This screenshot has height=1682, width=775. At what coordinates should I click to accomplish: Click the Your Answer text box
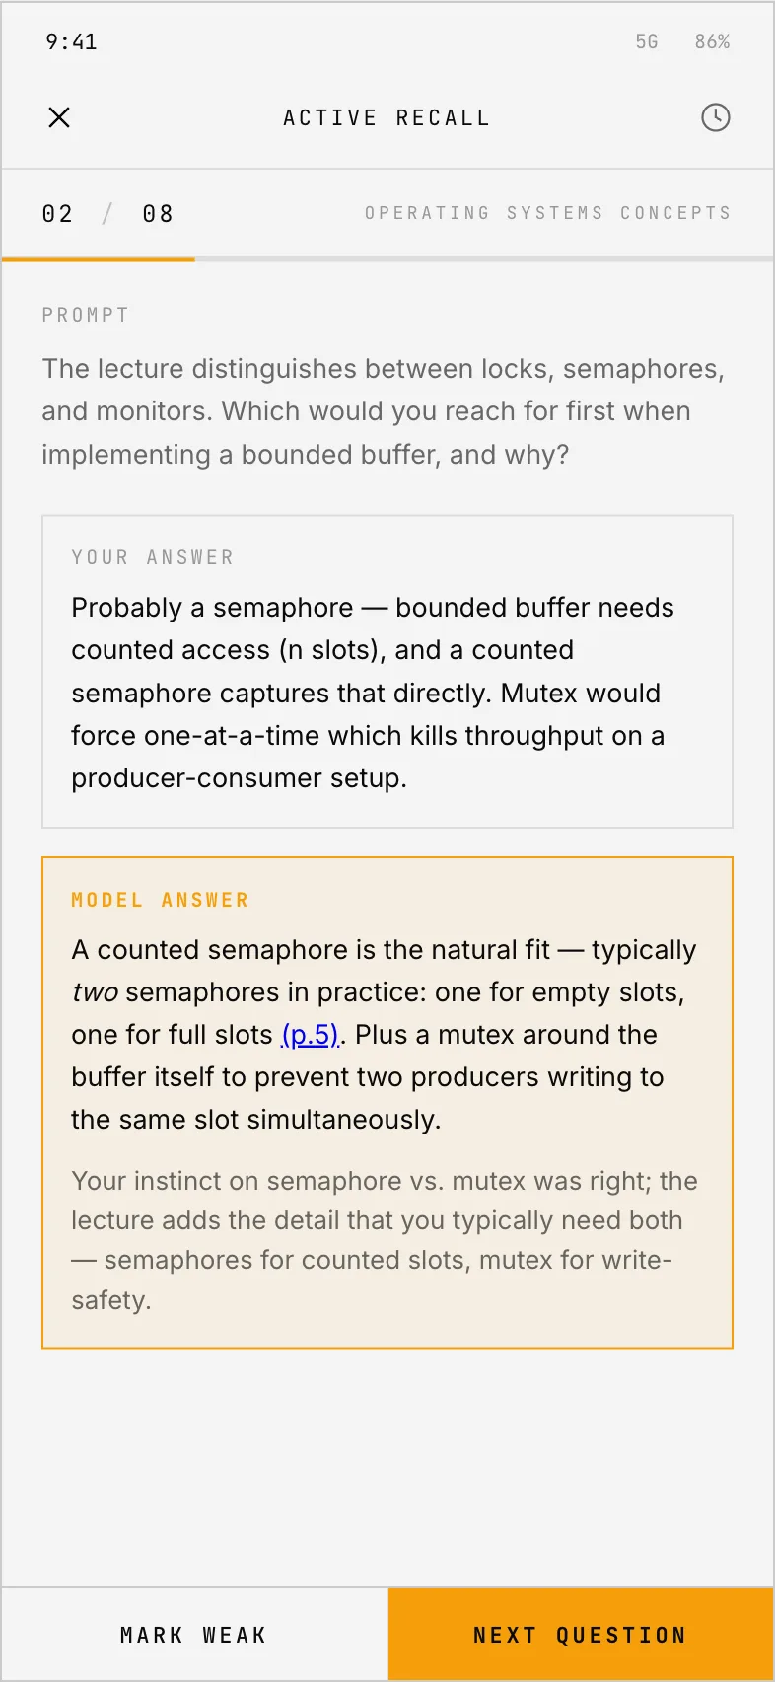pyautogui.click(x=387, y=671)
